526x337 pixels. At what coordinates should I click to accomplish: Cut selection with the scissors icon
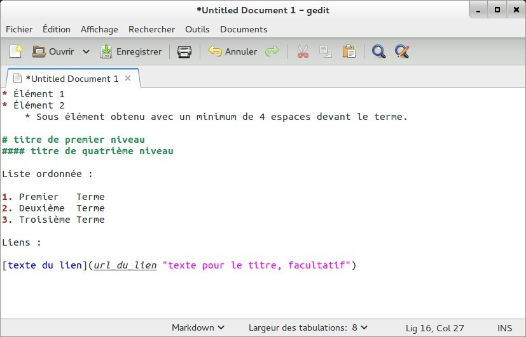pos(303,51)
